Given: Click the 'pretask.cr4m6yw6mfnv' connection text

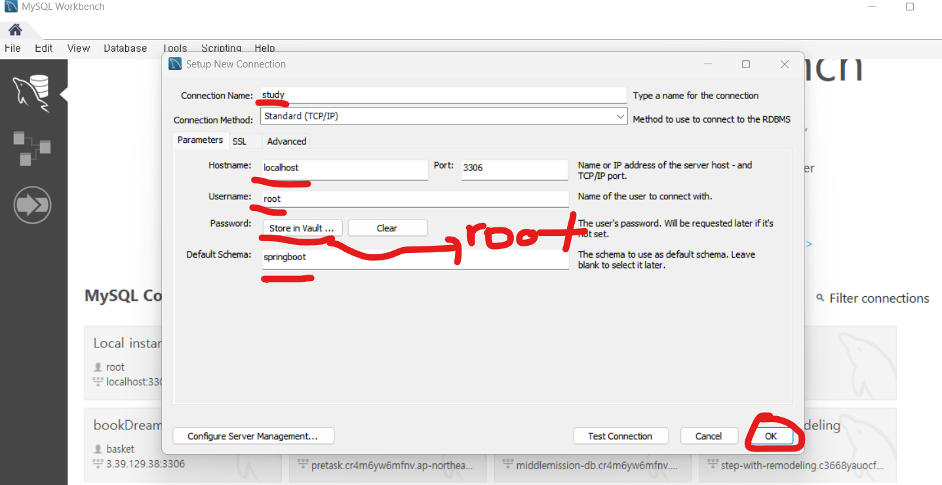Looking at the screenshot, I should tap(391, 465).
